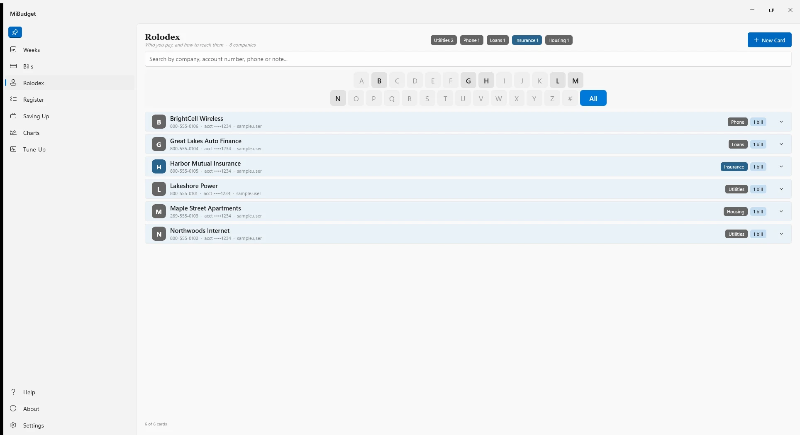This screenshot has width=800, height=435.
Task: Click the G avatar of Great Lakes Auto Finance
Action: pyautogui.click(x=159, y=144)
